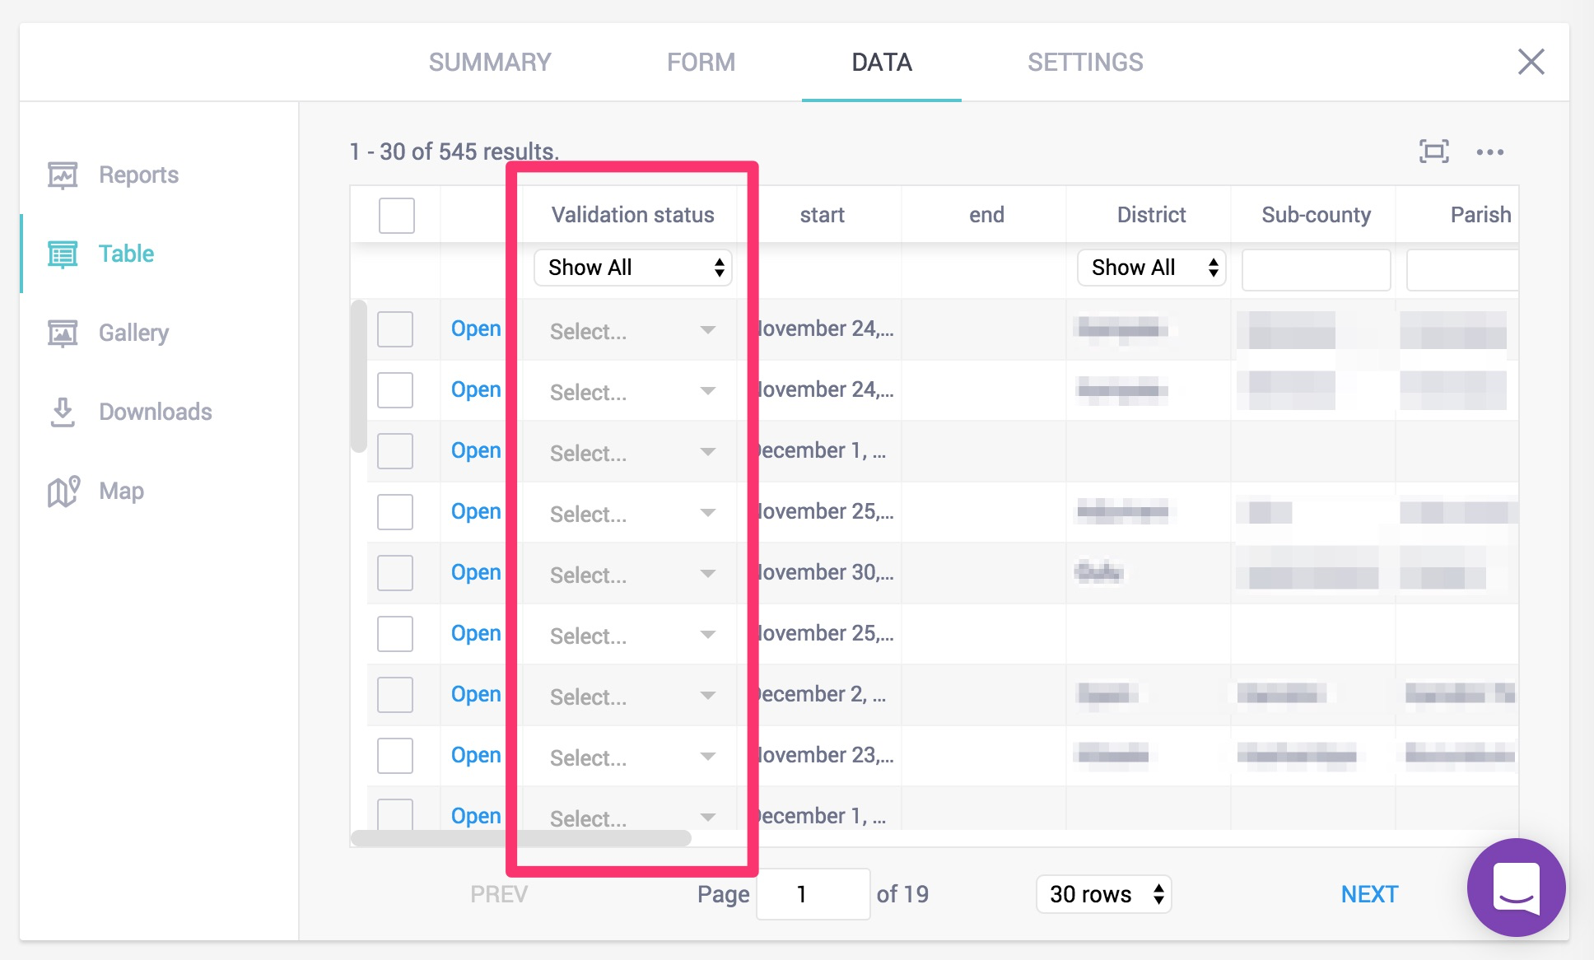Open the Gallery image icon
Screen dimensions: 1594x960
click(63, 333)
